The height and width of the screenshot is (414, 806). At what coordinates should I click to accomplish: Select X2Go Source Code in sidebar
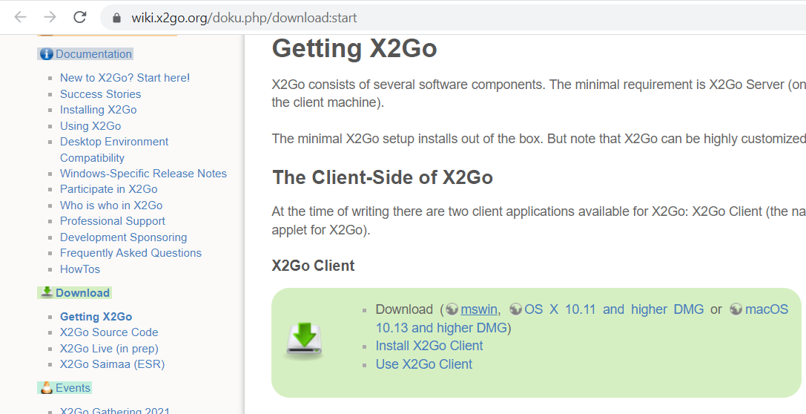pyautogui.click(x=109, y=332)
